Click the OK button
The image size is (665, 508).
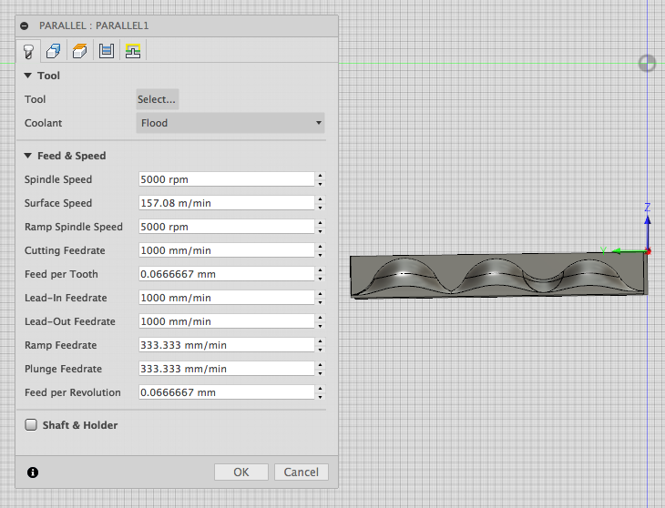(241, 472)
